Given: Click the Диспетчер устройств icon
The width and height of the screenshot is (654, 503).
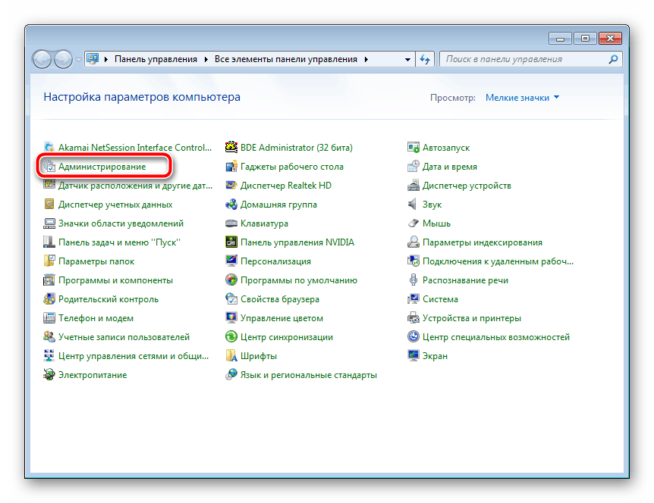Looking at the screenshot, I should click(413, 186).
